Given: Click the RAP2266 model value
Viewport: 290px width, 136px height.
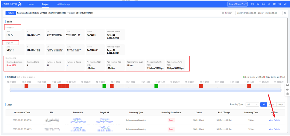Looking at the screenshot, I should click(91, 35).
